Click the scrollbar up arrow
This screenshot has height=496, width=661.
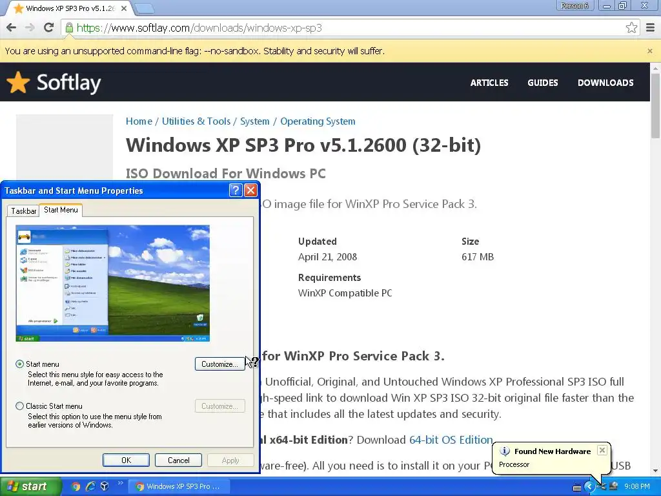tap(655, 68)
